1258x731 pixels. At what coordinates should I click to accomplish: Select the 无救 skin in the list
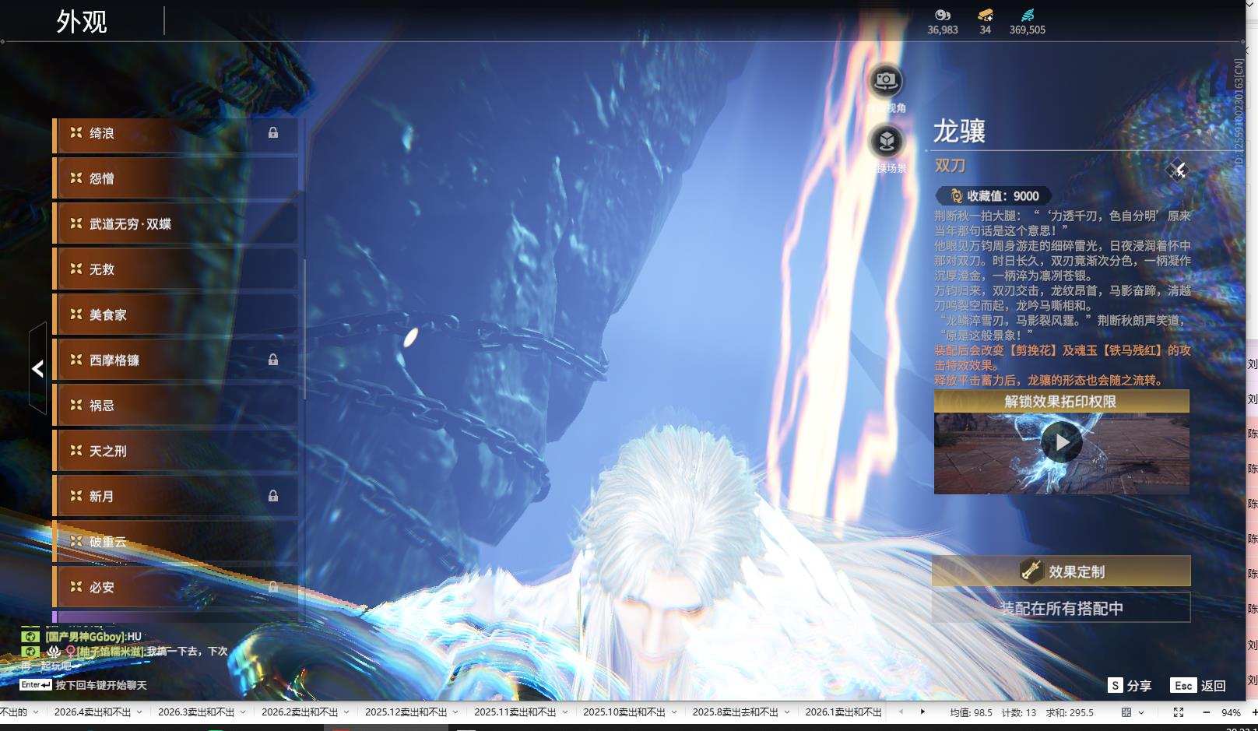pos(176,269)
